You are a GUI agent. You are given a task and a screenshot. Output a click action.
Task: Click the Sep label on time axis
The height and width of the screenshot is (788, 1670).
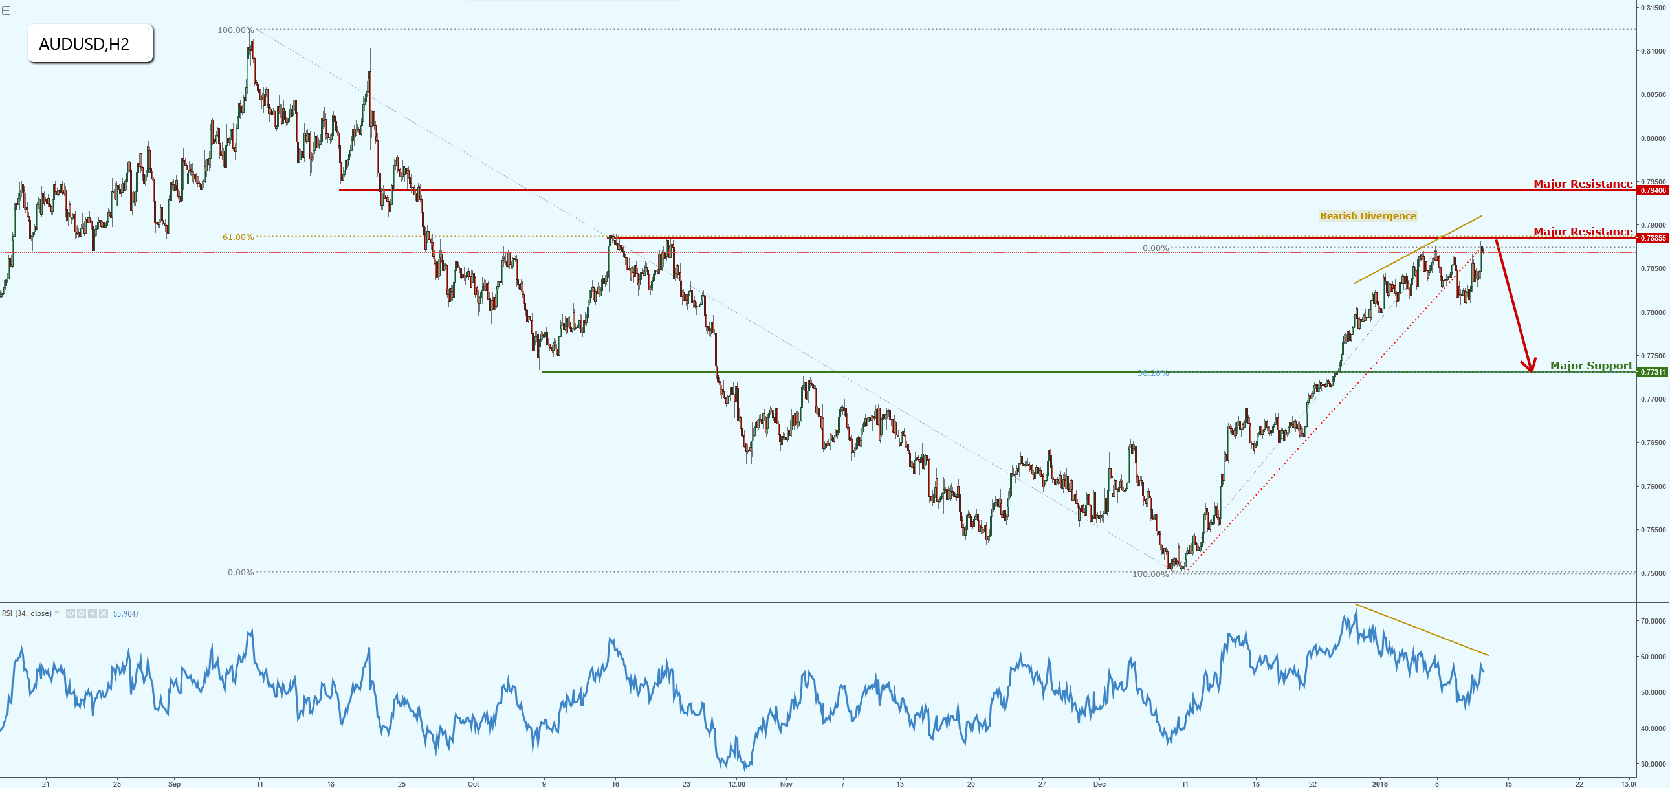pyautogui.click(x=175, y=783)
